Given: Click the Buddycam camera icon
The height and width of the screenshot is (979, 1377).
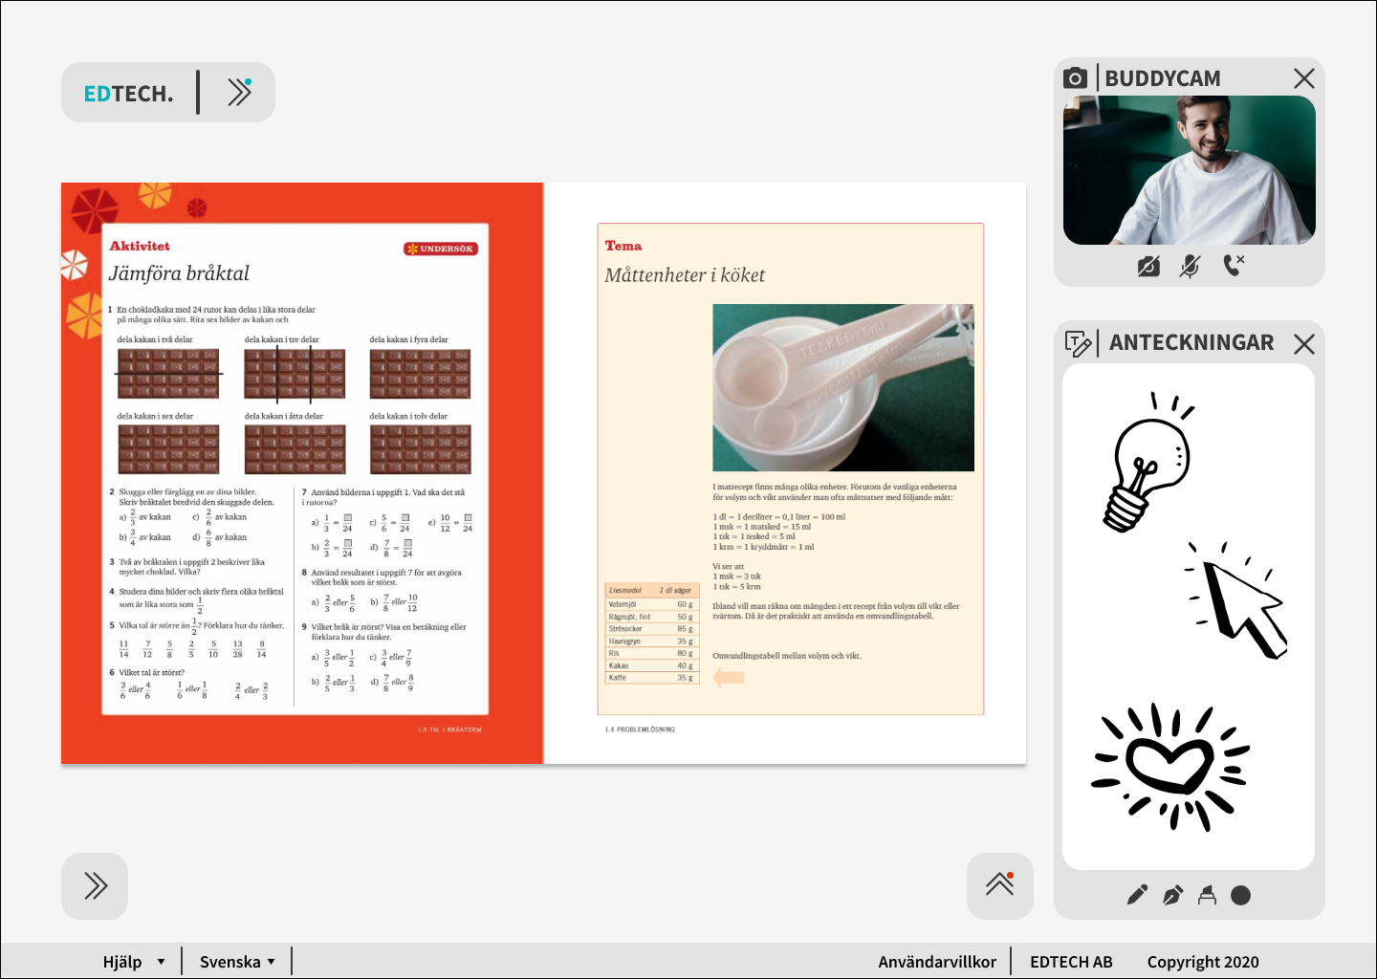Looking at the screenshot, I should (1076, 78).
